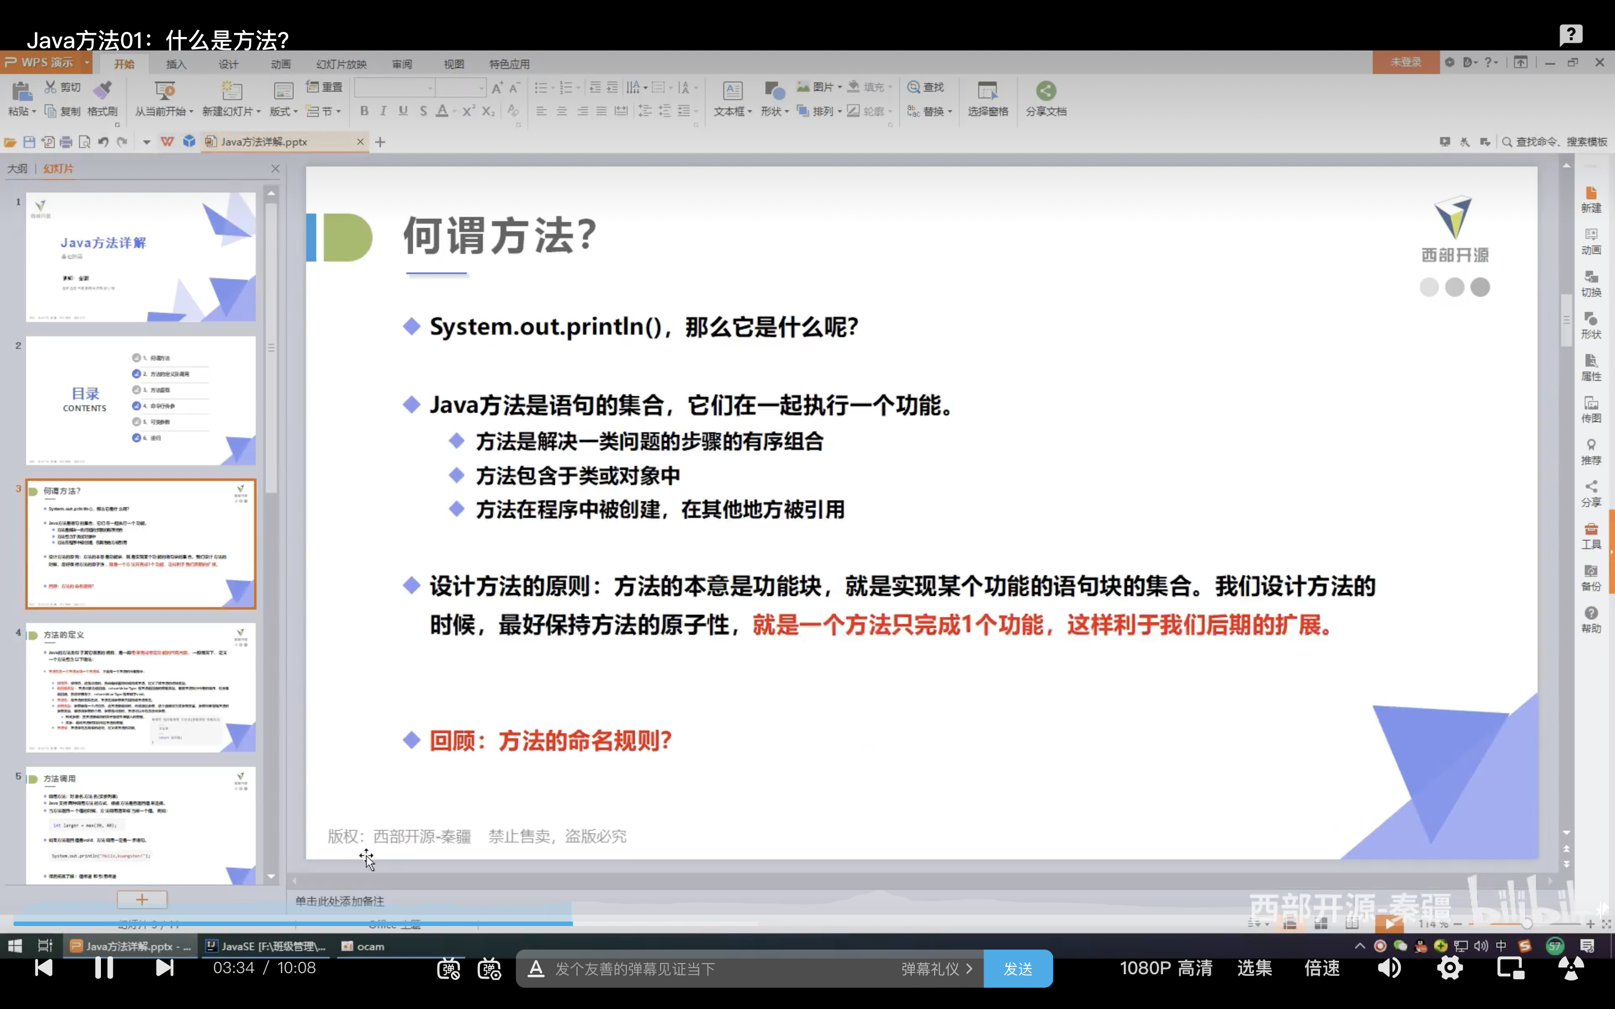Screen dimensions: 1615x1009
Task: Pause the video playback
Action: (103, 968)
